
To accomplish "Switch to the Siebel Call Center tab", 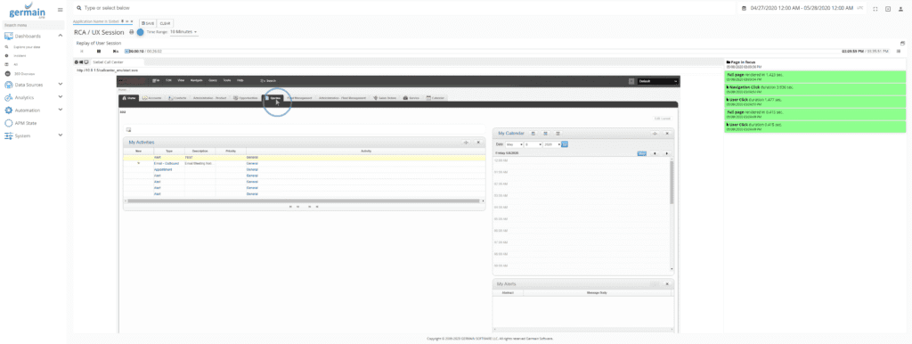I will click(109, 61).
